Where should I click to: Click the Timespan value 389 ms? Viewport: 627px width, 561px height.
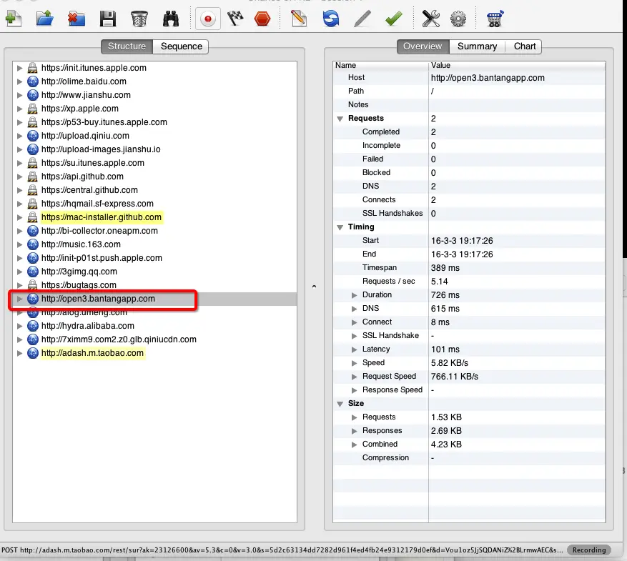pos(445,268)
